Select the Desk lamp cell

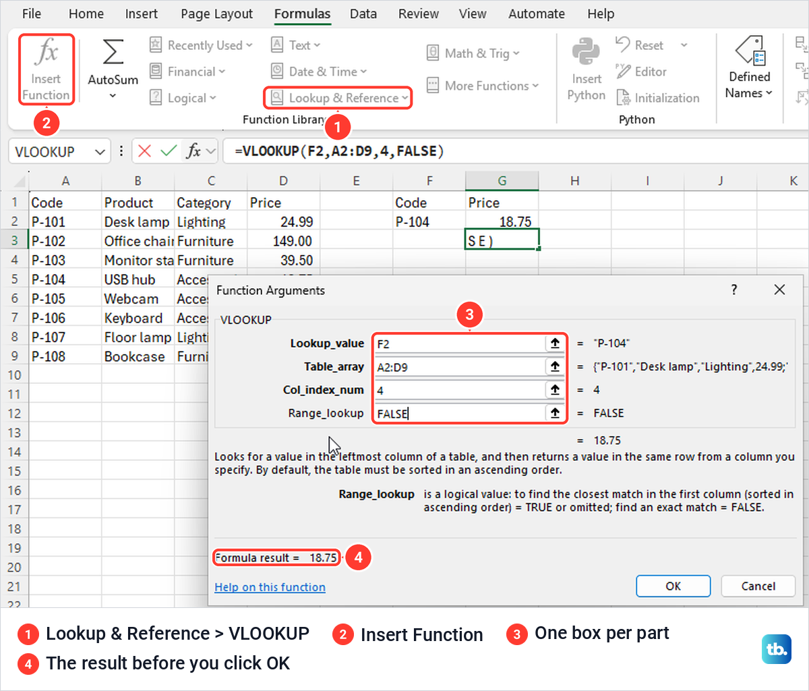coord(138,221)
